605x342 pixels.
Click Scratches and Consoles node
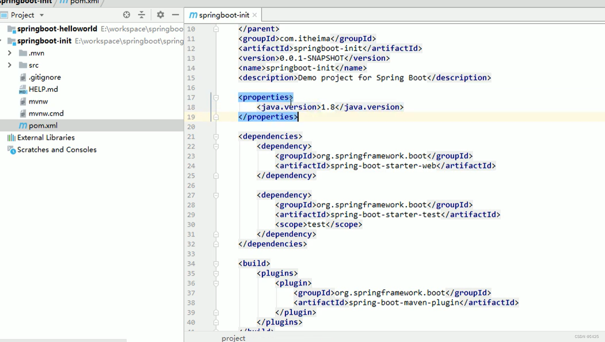click(x=57, y=150)
